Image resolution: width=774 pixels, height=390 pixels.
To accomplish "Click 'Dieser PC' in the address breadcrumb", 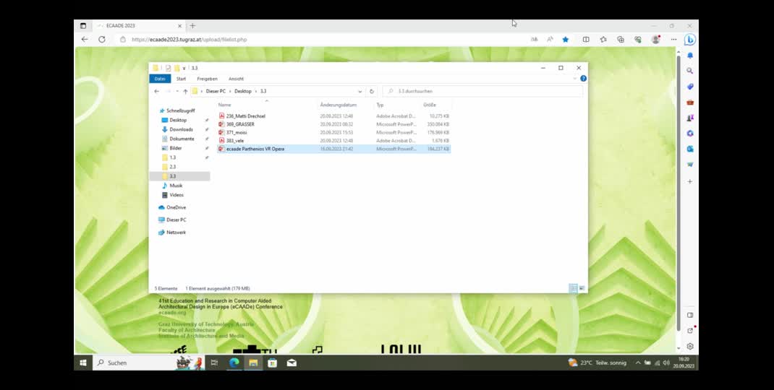I will 216,91.
